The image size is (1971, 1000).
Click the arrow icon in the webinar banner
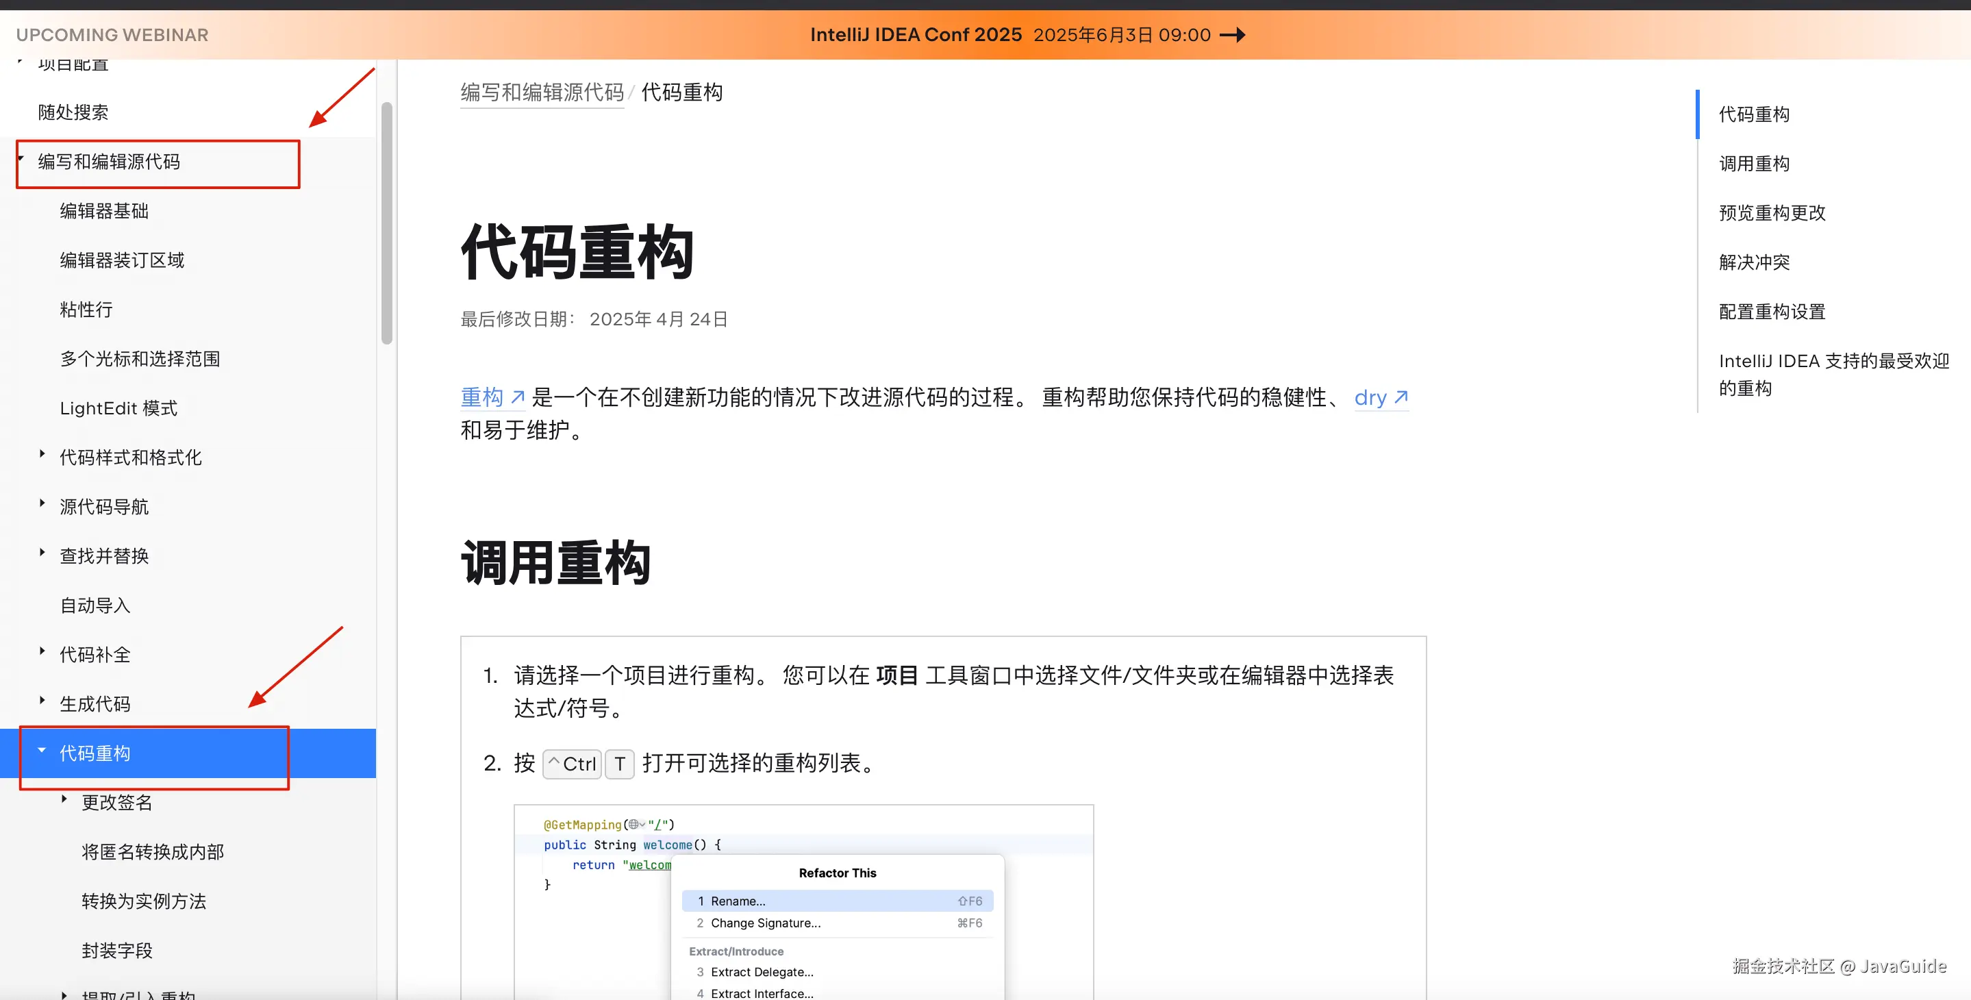pyautogui.click(x=1234, y=34)
